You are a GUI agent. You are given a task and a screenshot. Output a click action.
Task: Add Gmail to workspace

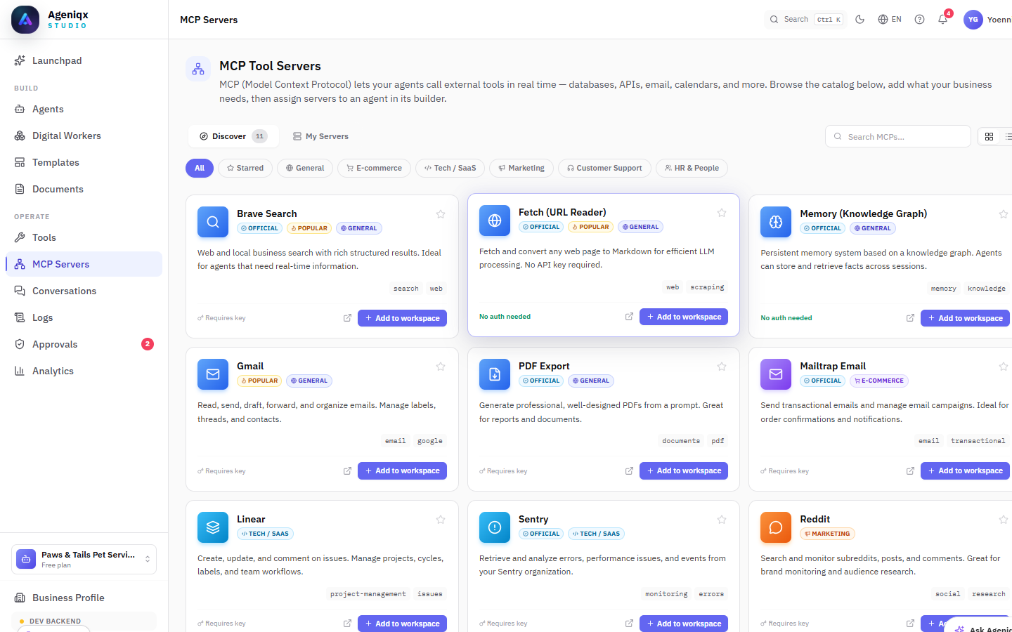tap(402, 470)
